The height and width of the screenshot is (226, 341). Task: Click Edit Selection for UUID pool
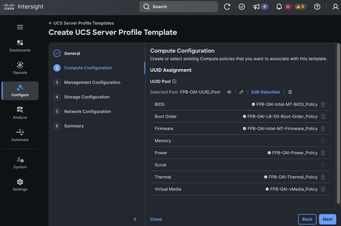(x=266, y=92)
